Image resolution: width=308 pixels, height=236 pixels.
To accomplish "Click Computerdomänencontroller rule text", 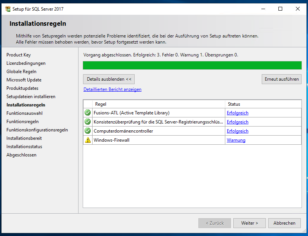I will tap(123, 131).
